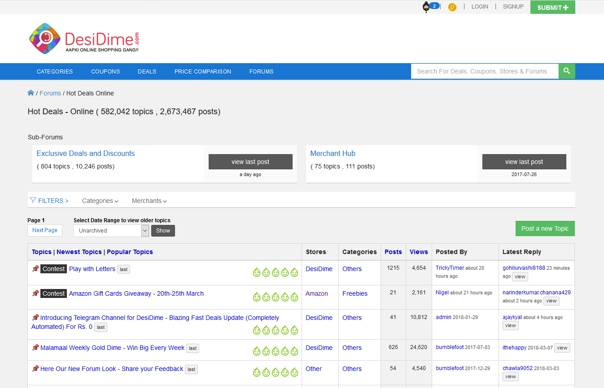Click the pin icon beside Malamaal Weekly Gold Dime

(x=35, y=348)
